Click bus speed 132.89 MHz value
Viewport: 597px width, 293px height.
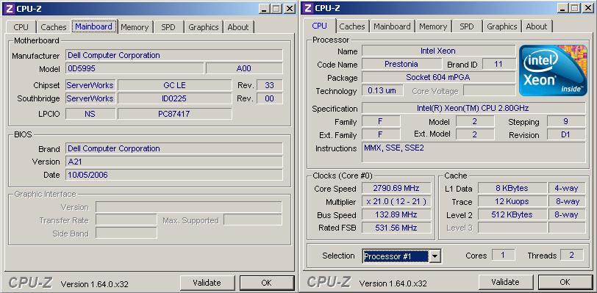pos(396,214)
